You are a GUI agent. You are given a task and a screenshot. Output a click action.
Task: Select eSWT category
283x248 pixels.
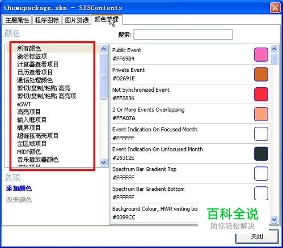24,104
